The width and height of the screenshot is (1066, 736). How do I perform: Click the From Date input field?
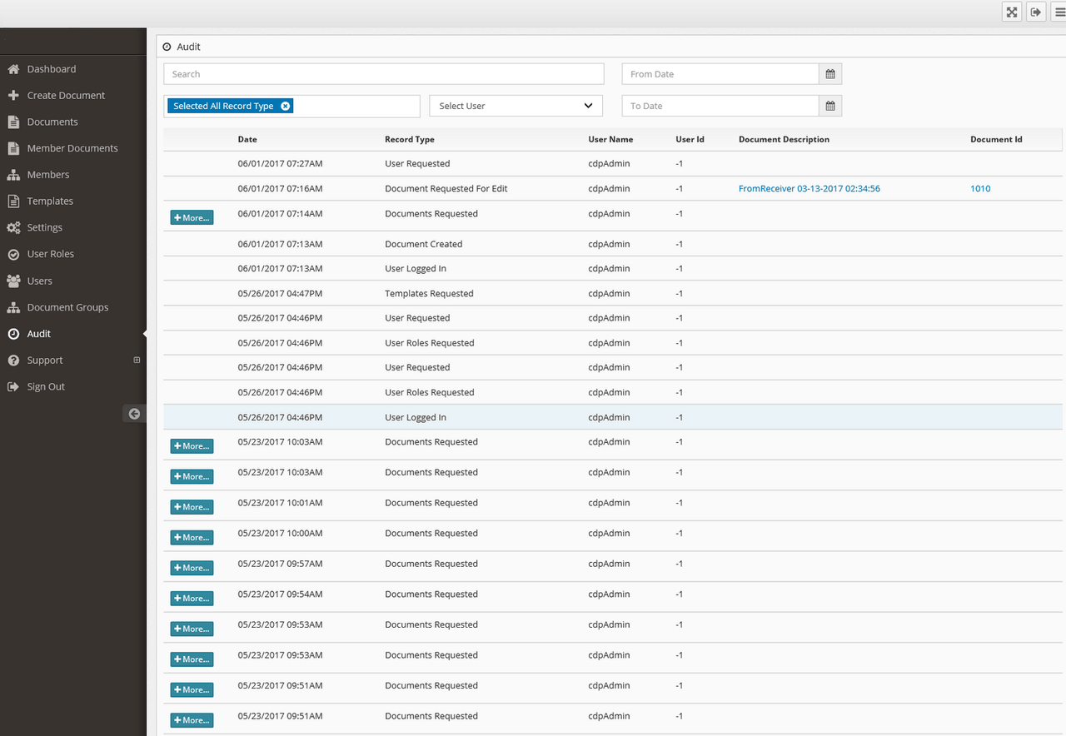720,74
